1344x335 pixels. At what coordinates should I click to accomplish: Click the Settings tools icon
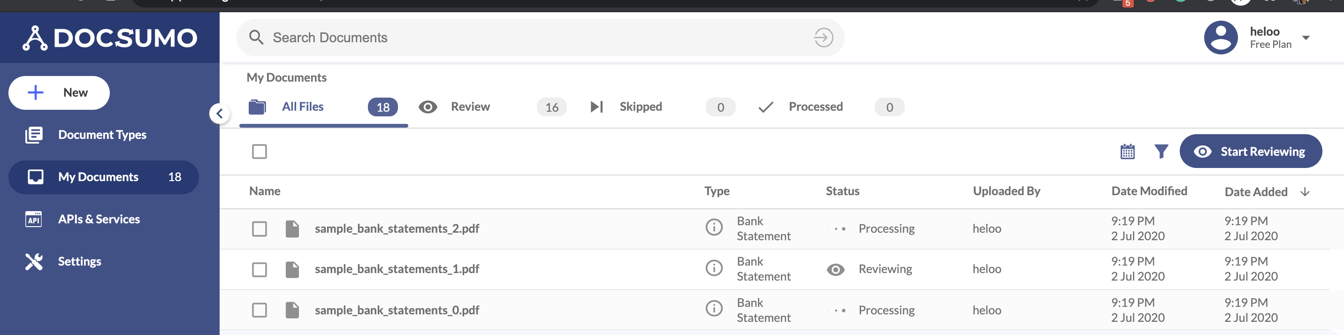coord(34,261)
